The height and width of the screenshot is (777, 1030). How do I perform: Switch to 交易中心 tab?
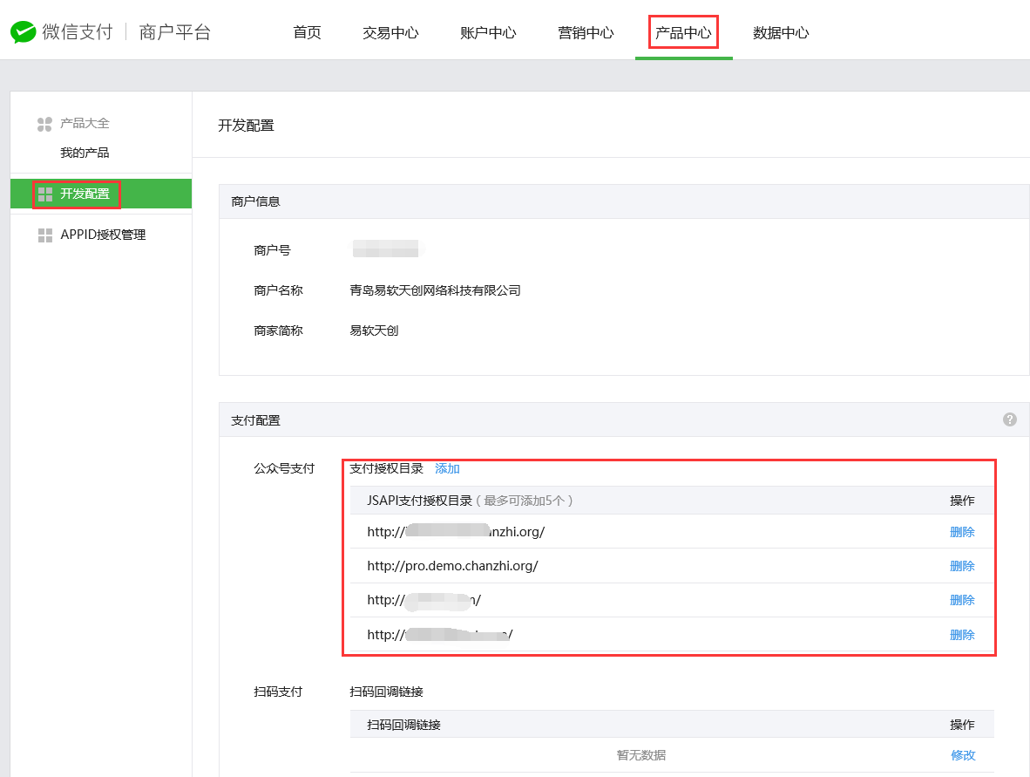(x=390, y=33)
